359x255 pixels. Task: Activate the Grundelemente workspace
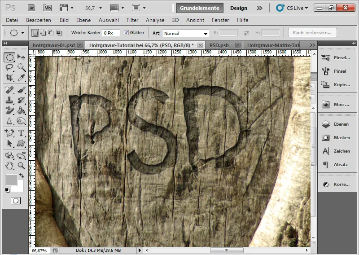pyautogui.click(x=200, y=8)
